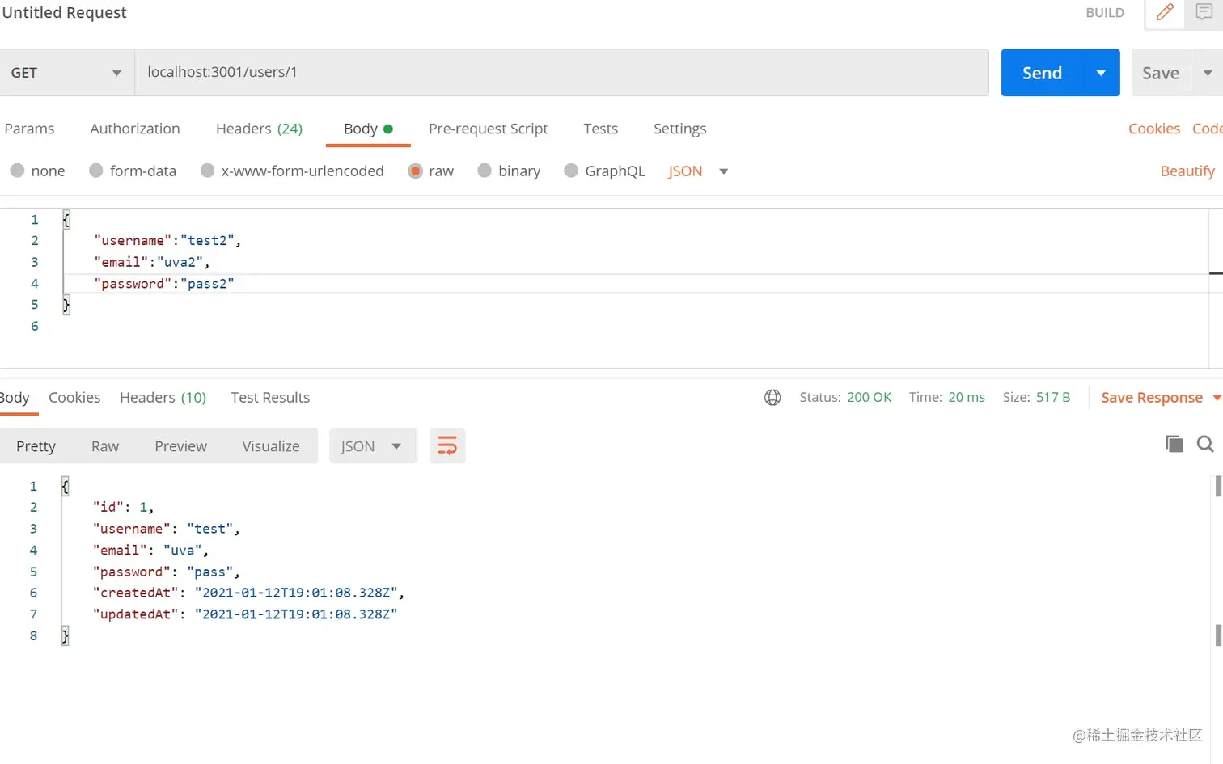This screenshot has height=764, width=1223.
Task: Open the request Headers (24) tab
Action: pos(259,129)
